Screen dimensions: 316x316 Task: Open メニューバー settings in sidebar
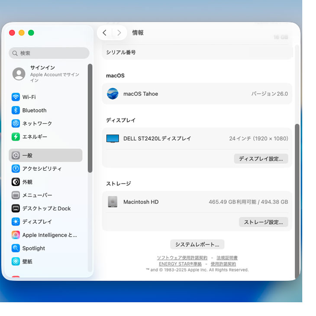click(37, 195)
